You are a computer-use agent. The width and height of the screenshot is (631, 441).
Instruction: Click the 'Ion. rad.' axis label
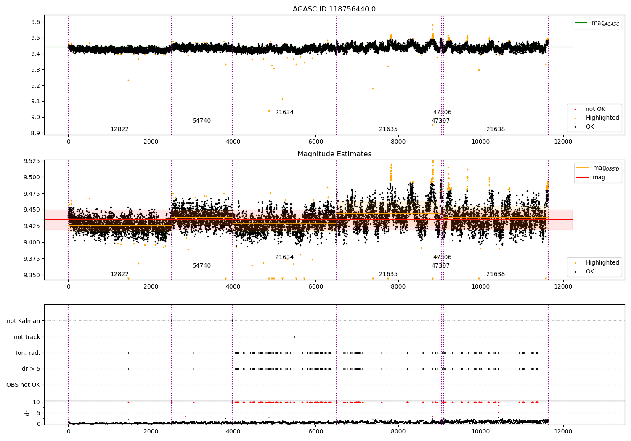tap(28, 353)
